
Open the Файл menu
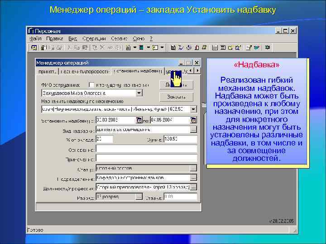point(35,38)
